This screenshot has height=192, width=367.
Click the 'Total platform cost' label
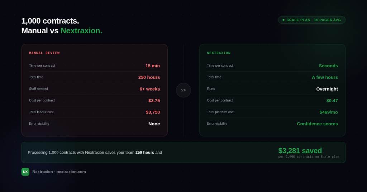point(220,112)
